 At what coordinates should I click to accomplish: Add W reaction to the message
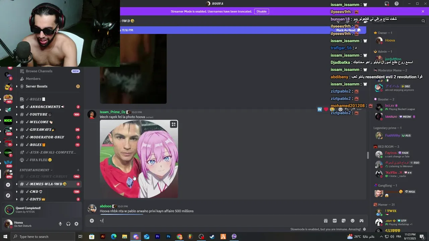pyautogui.click(x=320, y=109)
